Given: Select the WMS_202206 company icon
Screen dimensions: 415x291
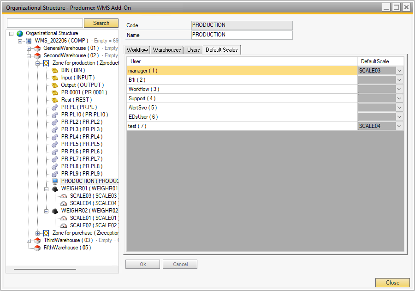Looking at the screenshot, I should pos(29,41).
